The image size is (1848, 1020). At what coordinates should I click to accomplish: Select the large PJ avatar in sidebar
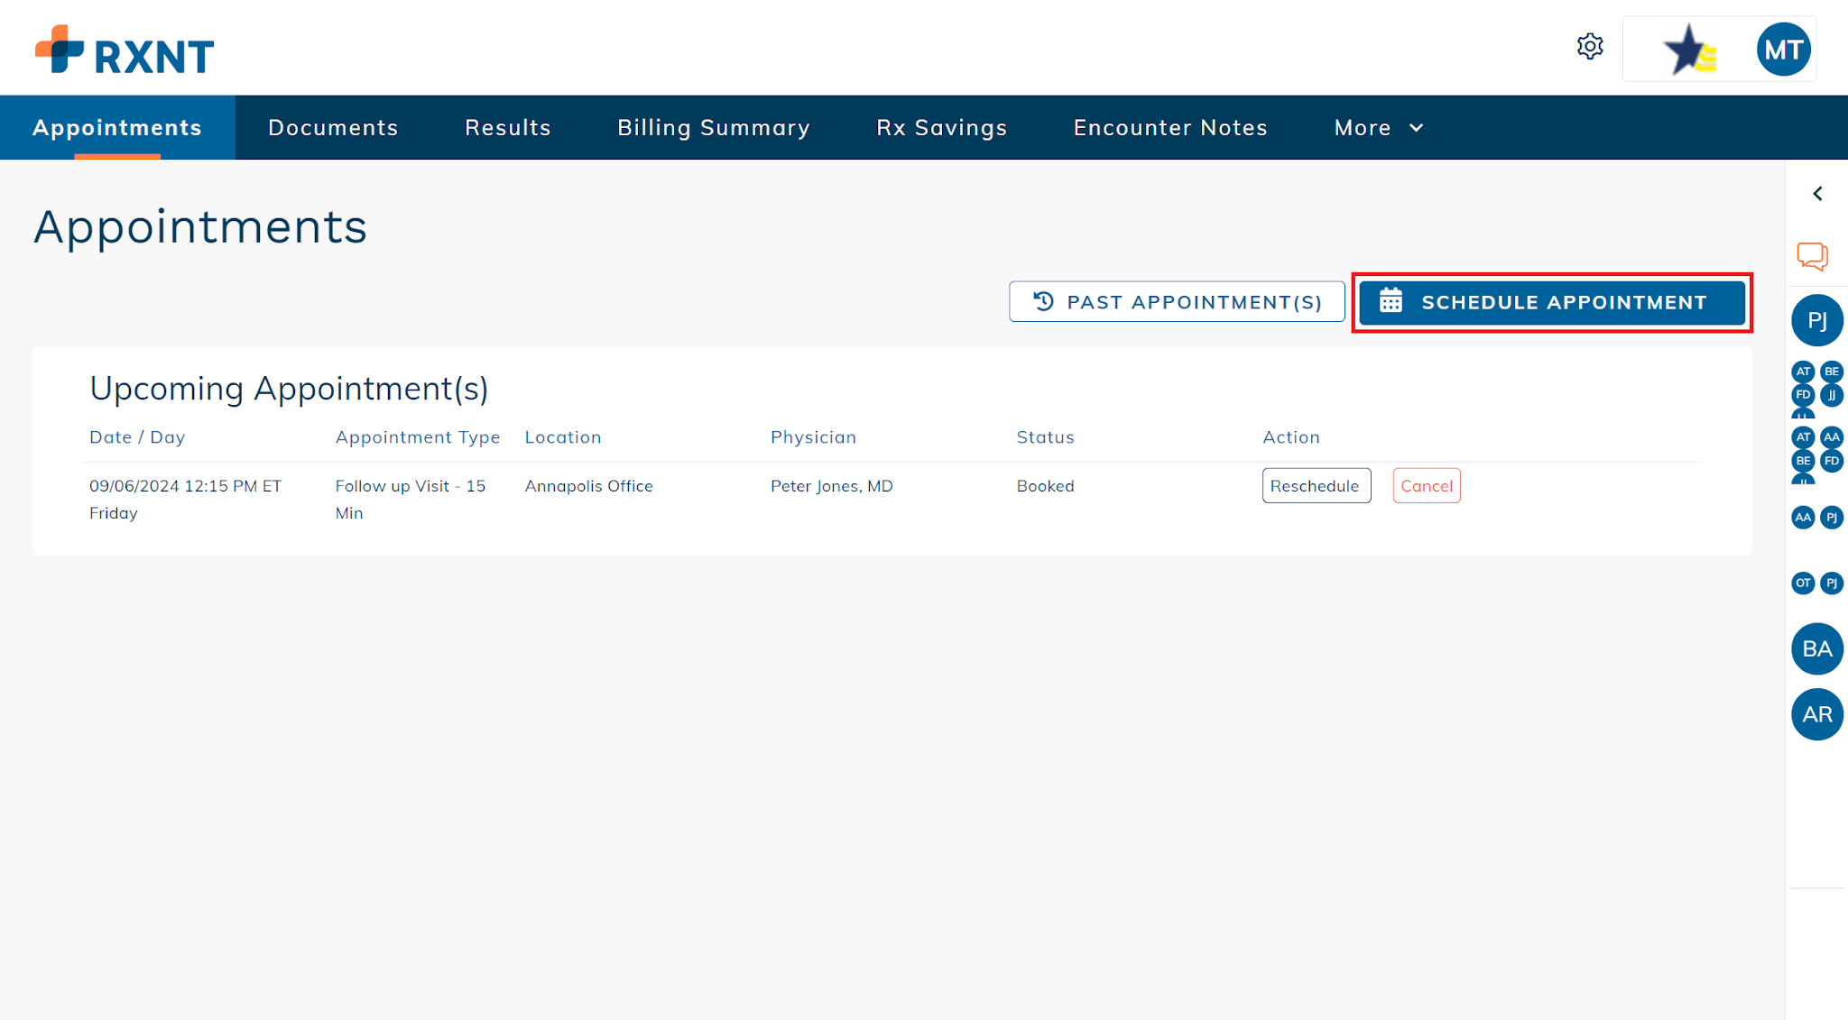(1816, 320)
